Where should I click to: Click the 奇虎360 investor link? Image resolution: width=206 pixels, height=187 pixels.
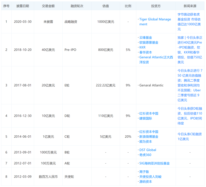[x=145, y=155]
